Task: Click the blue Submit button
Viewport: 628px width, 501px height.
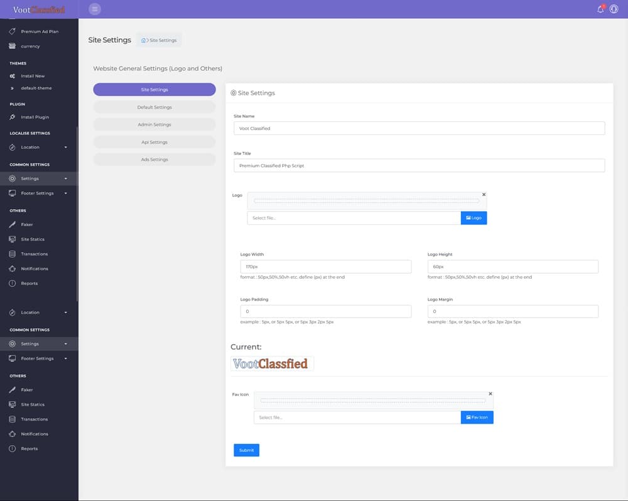Action: (246, 450)
